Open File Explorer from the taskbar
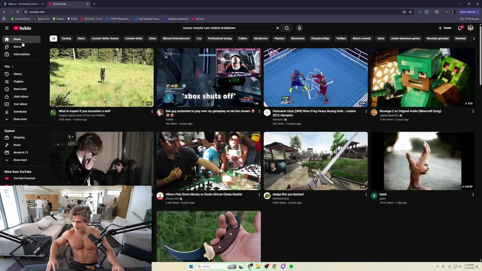This screenshot has width=482, height=271. pyautogui.click(x=258, y=266)
